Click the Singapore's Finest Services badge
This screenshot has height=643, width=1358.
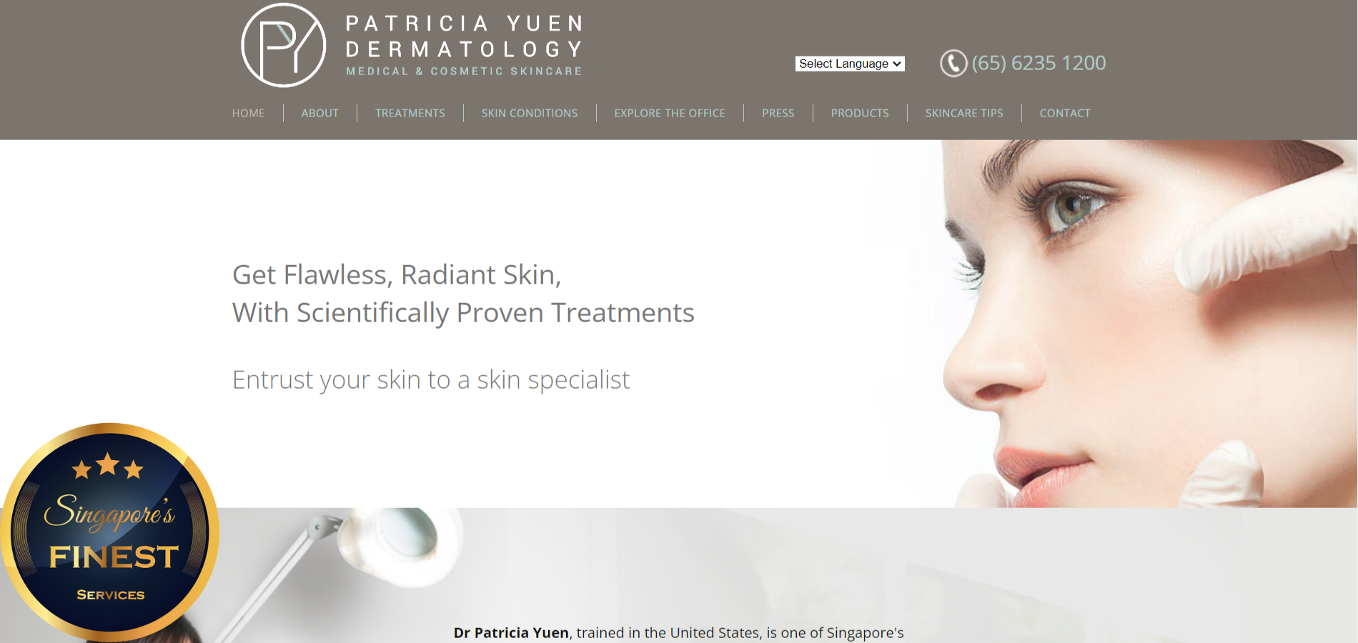point(109,532)
